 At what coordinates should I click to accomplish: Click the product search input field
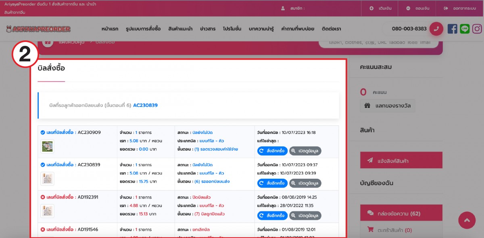click(379, 42)
